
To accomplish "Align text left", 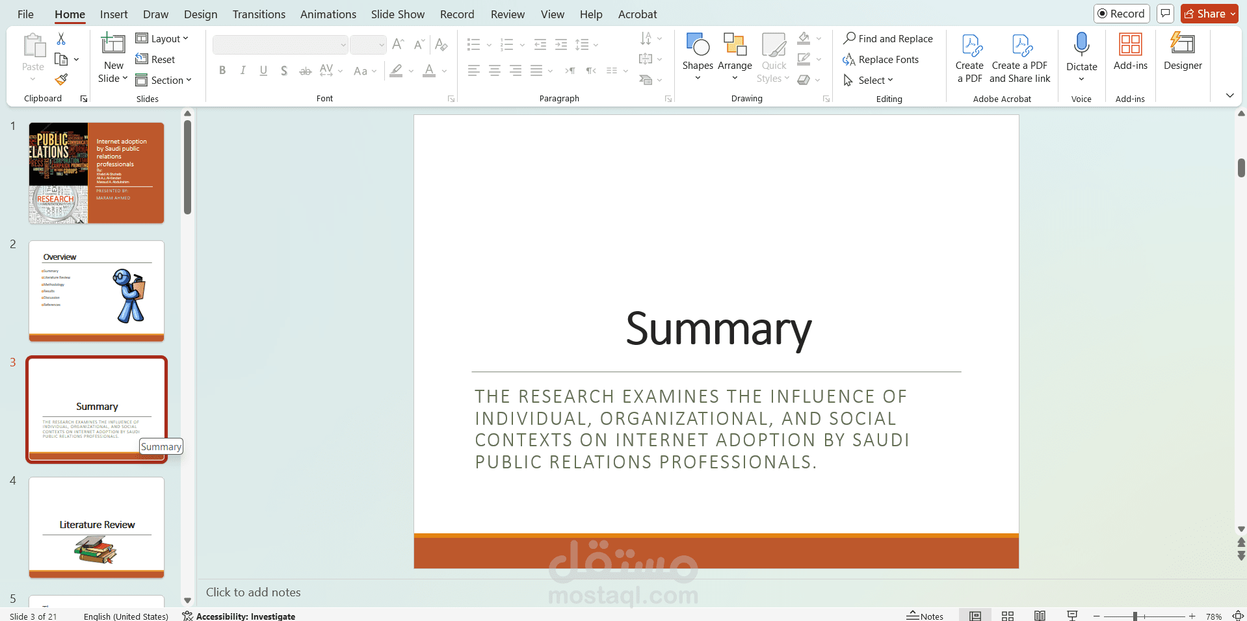I will click(x=474, y=71).
